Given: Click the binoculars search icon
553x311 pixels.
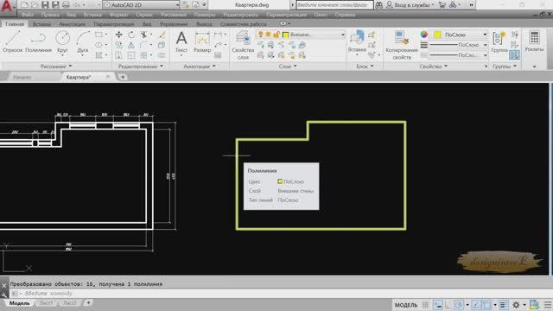Looking at the screenshot, I should [378, 5].
